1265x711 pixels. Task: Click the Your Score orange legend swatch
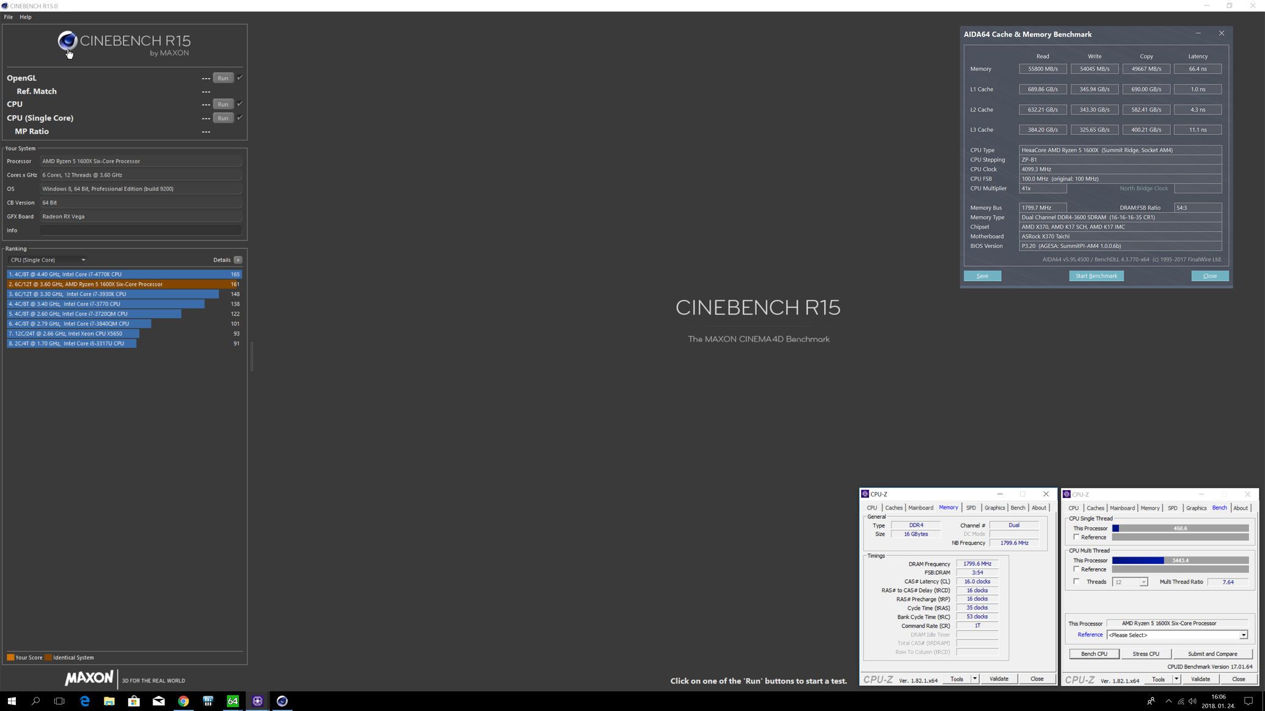pos(10,658)
